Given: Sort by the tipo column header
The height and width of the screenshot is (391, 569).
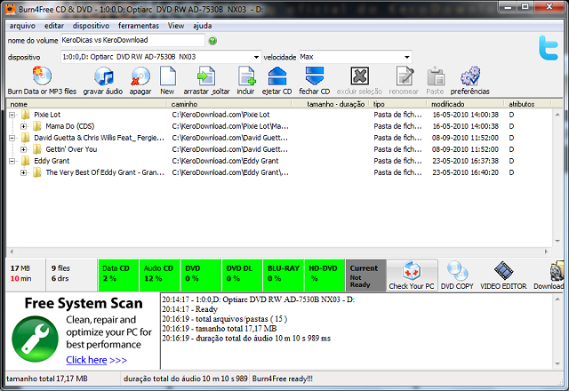Looking at the screenshot, I should click(398, 104).
